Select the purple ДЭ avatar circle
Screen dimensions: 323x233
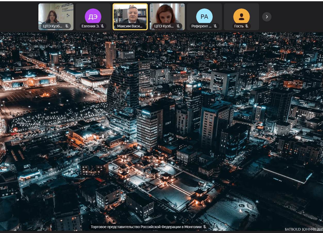pos(93,17)
